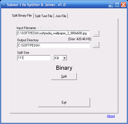128x124 pixels.
Task: Browse for the output directory
Action: point(96,45)
